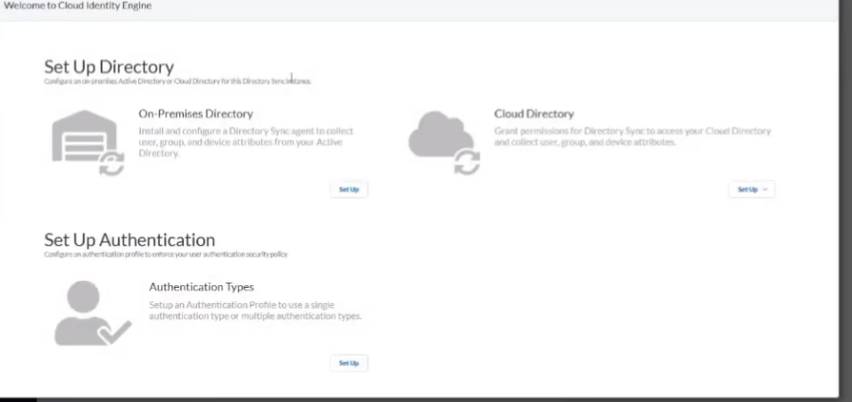Screen dimensions: 852x402
Task: Click the Set Up Directory title
Action: (109, 67)
